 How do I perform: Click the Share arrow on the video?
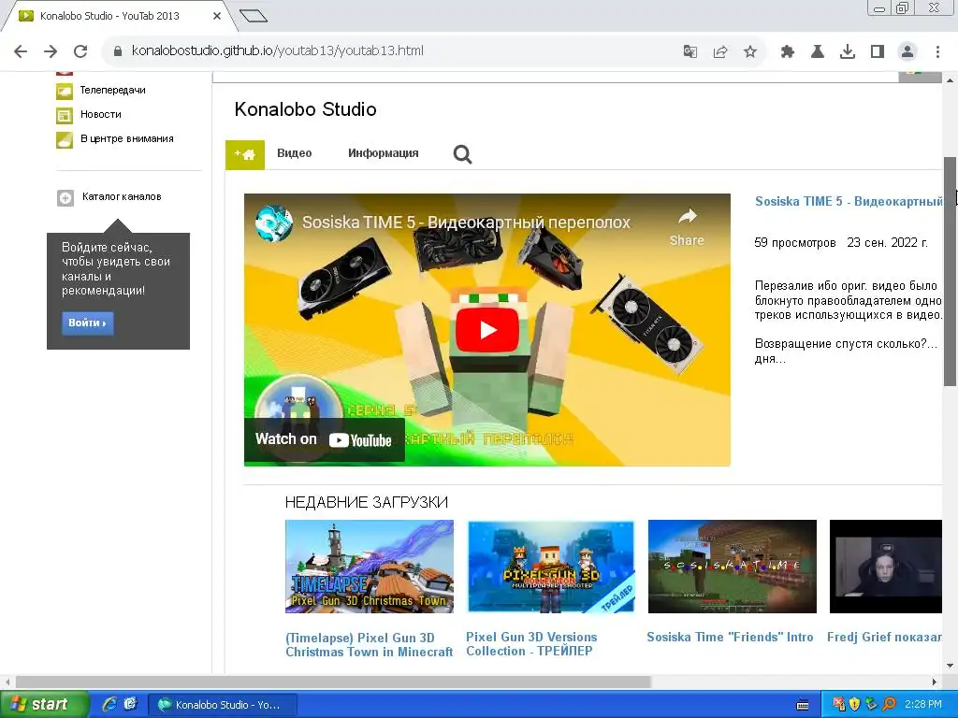pyautogui.click(x=687, y=226)
